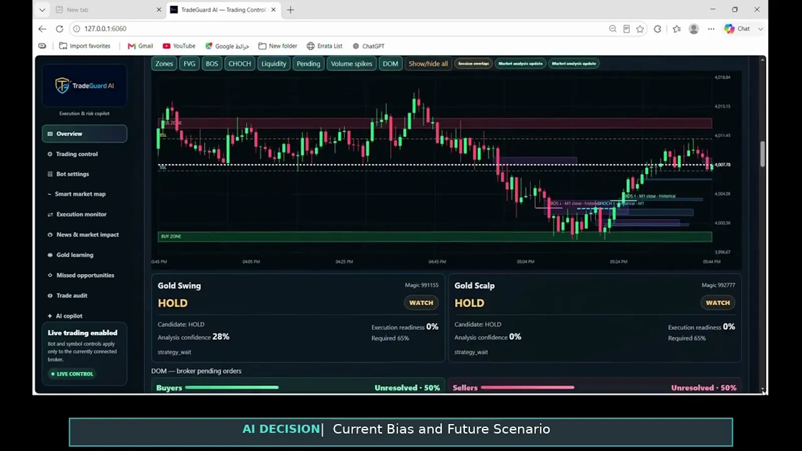
Task: Click the 4,007.75 current price label
Action: tap(722, 164)
